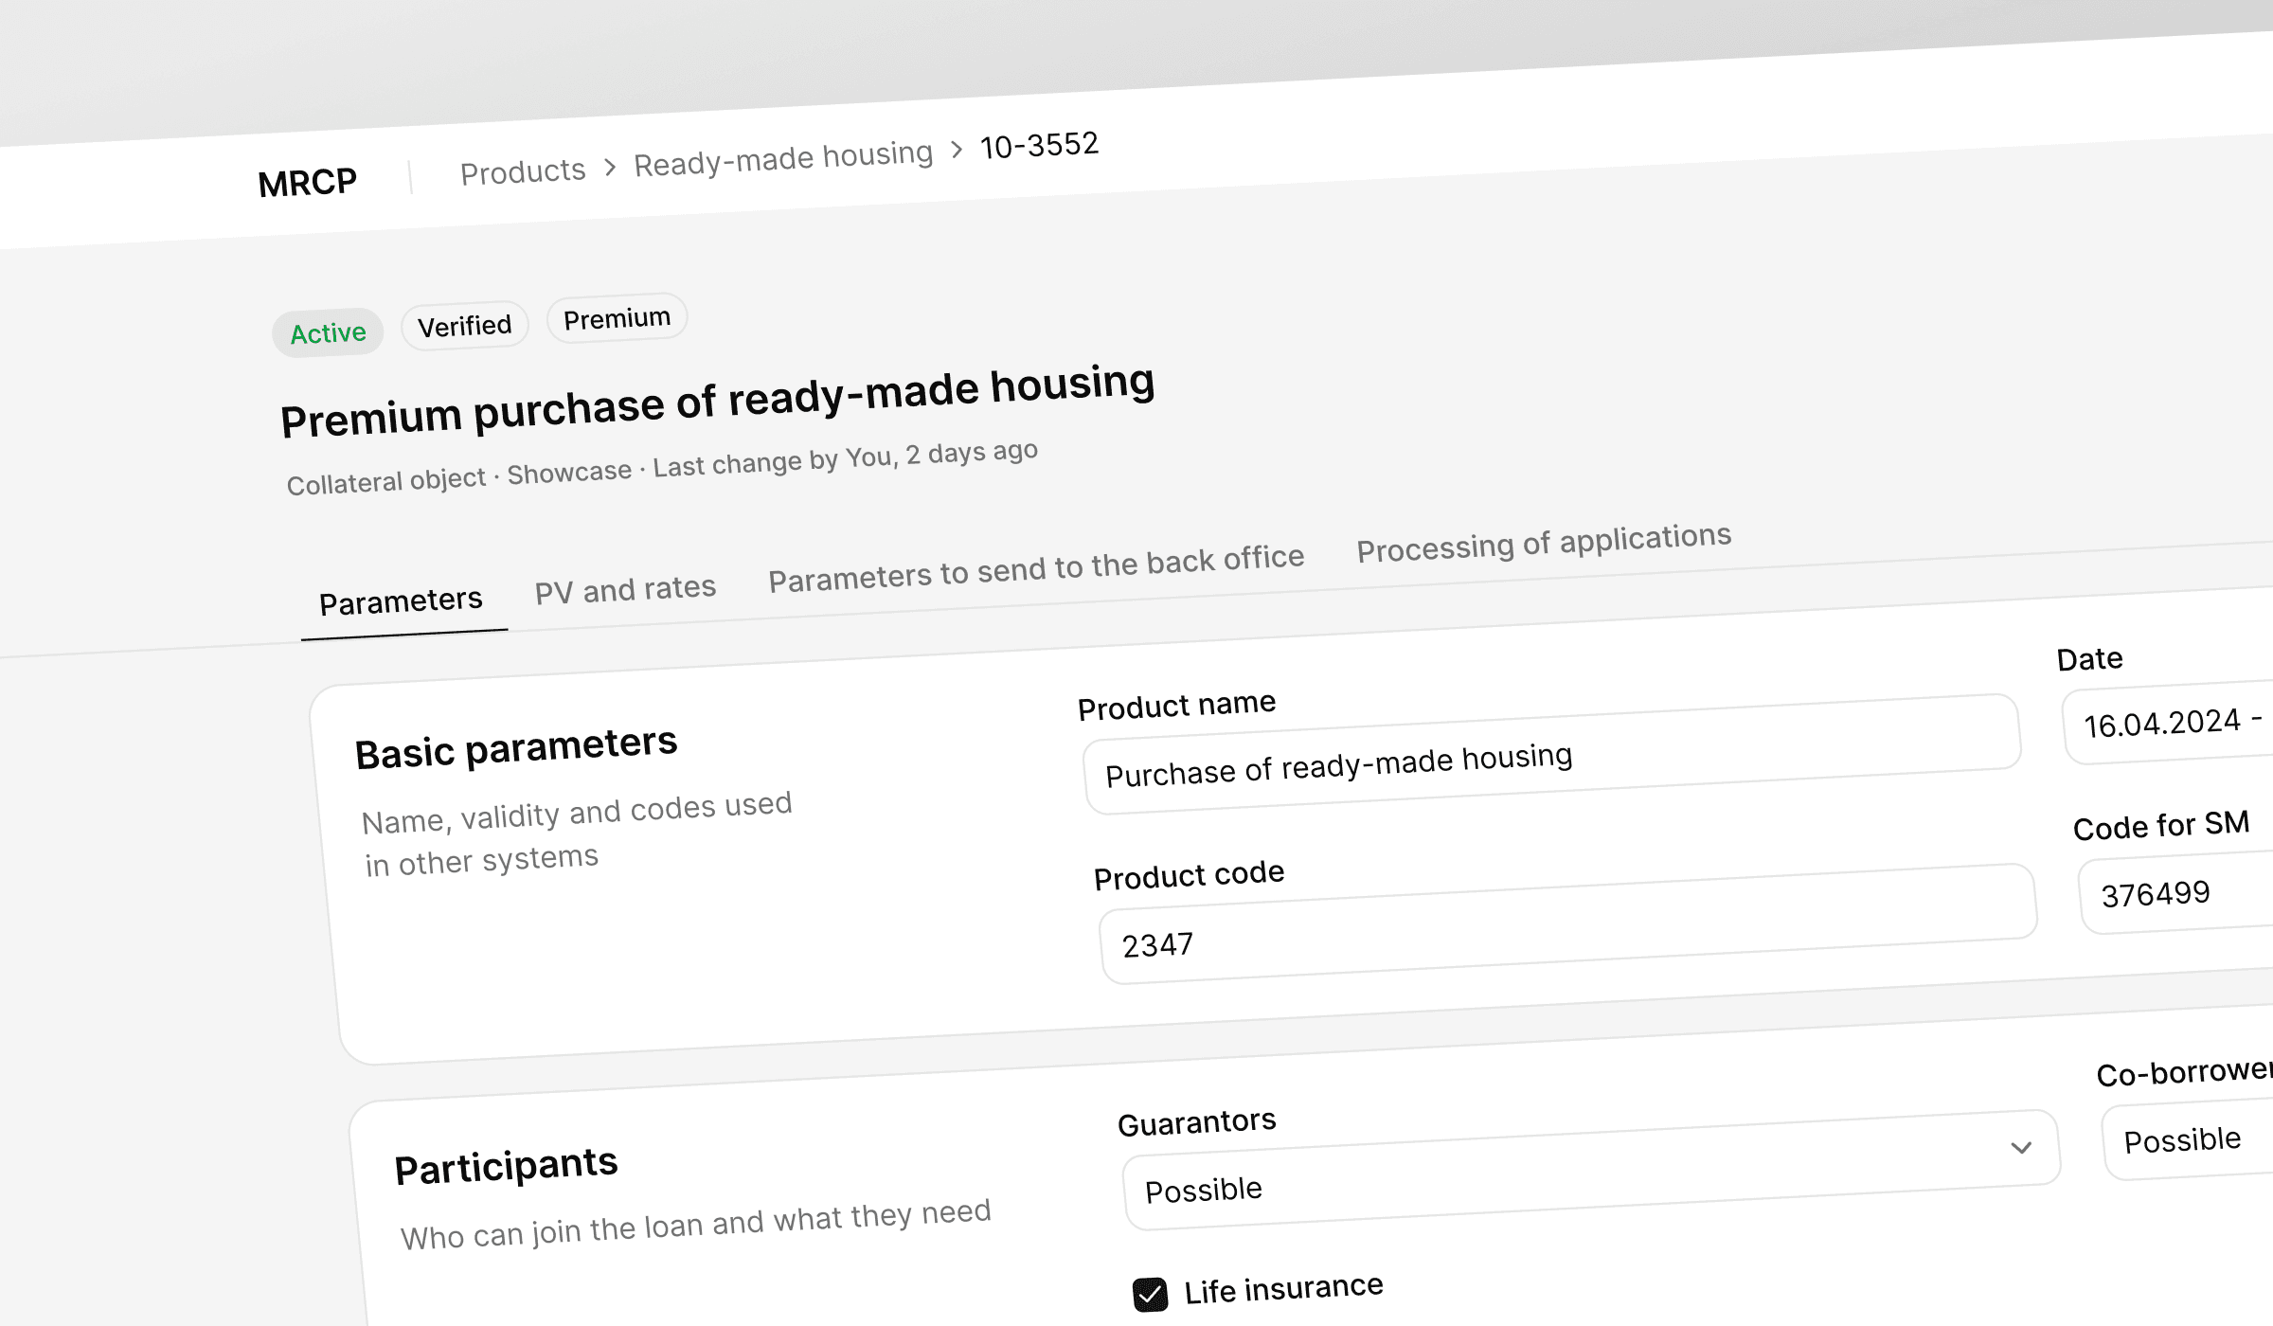Click the Code for SM field
Viewport: 2273px width, 1326px height.
pos(2177,892)
